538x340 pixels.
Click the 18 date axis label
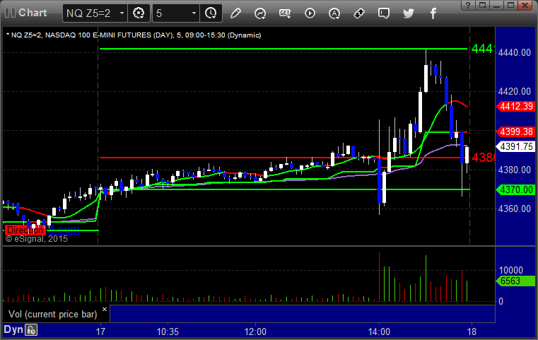pos(472,332)
